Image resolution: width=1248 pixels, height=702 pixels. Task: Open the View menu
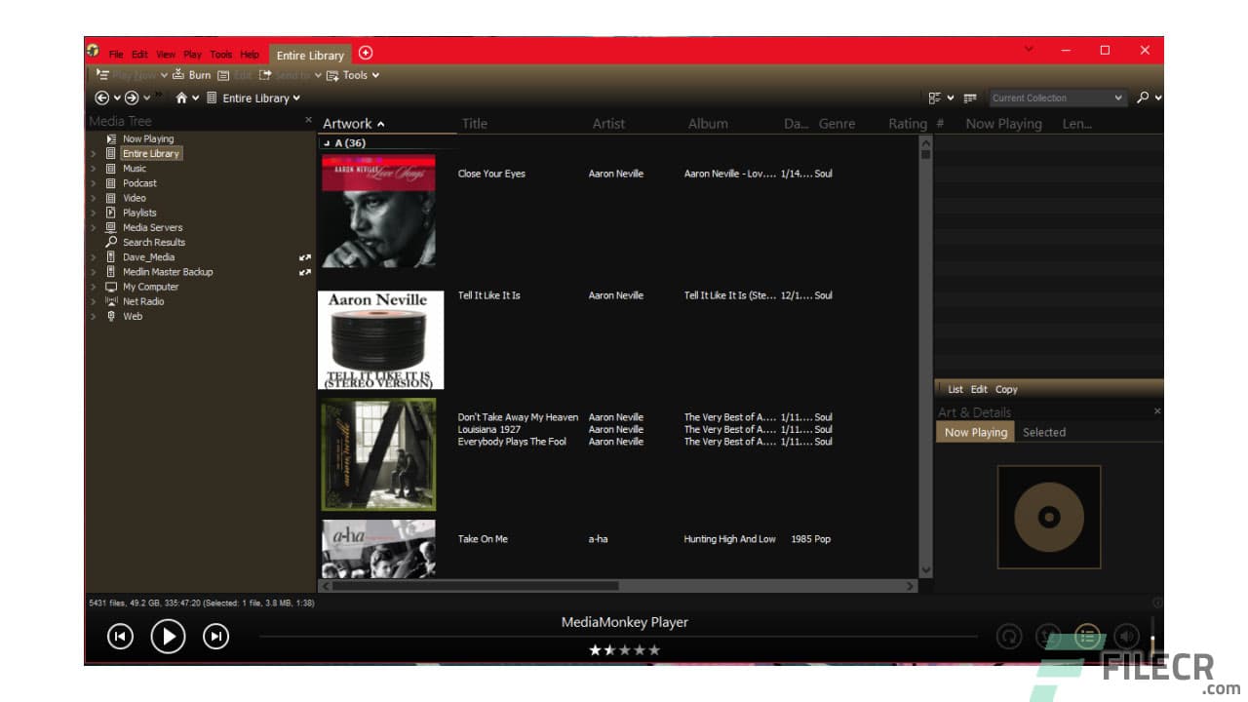coord(166,55)
